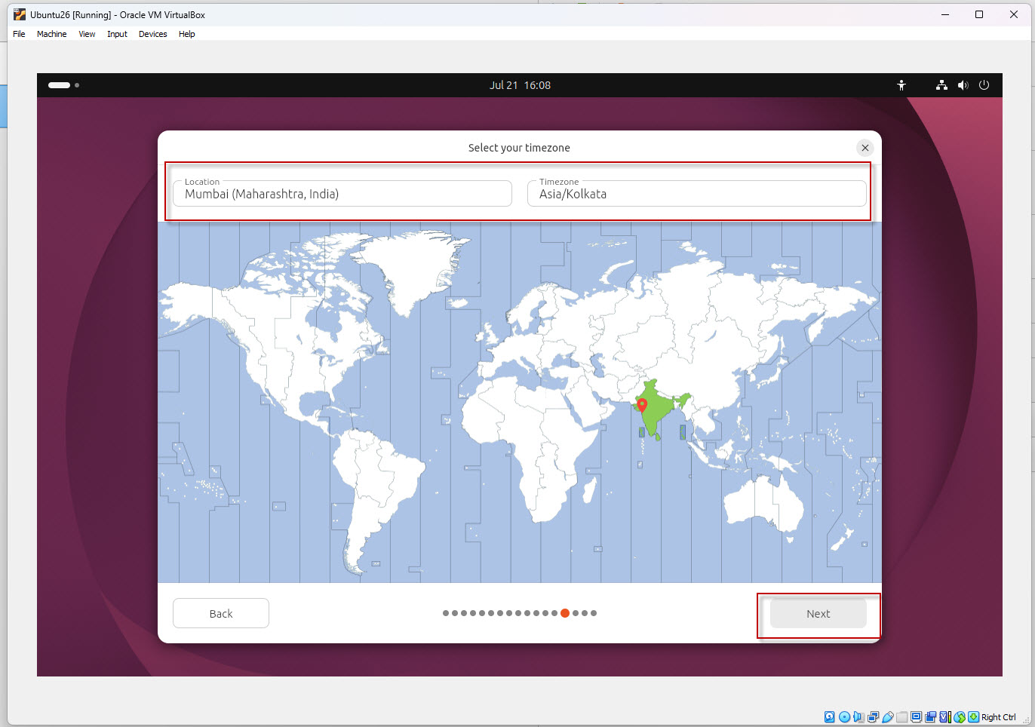Click the "Select your timezone" heading
This screenshot has width=1035, height=727.
(519, 148)
